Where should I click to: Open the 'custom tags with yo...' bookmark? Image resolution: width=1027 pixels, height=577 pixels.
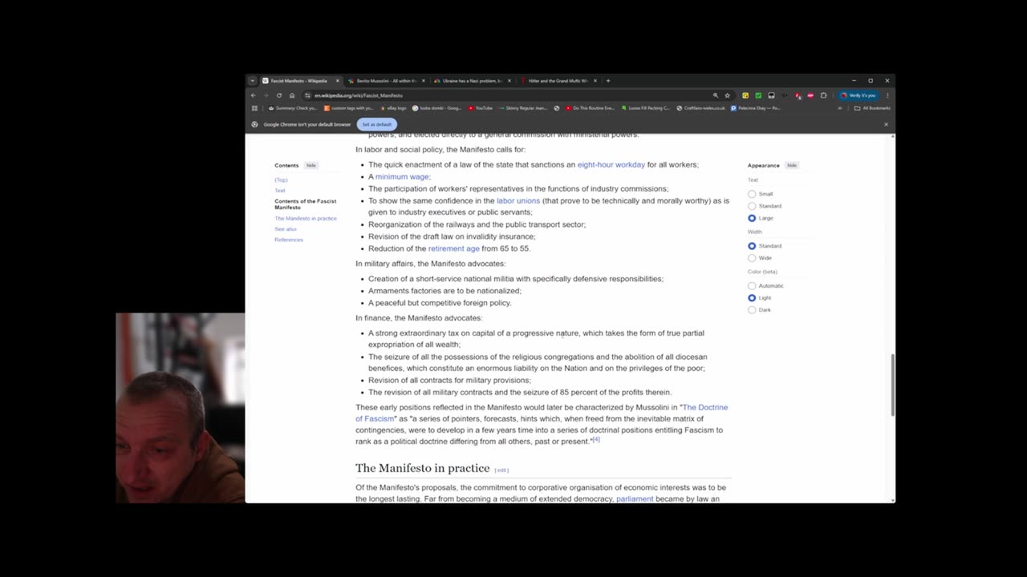click(x=349, y=108)
